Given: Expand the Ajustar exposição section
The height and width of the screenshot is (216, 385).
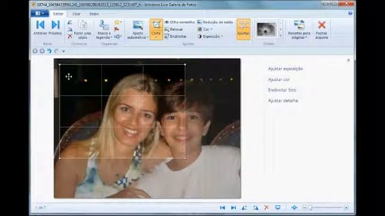Looking at the screenshot, I should point(285,69).
